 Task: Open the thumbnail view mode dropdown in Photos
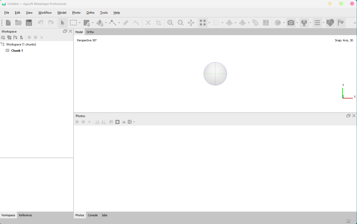pyautogui.click(x=134, y=122)
